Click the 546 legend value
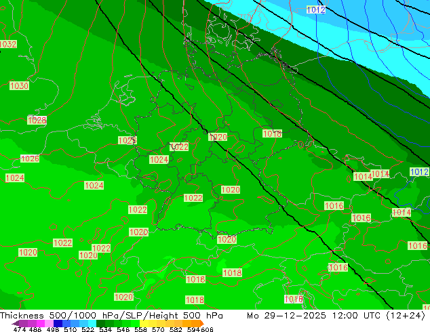Image resolution: width=430 pixels, height=332 pixels. pyautogui.click(x=123, y=329)
